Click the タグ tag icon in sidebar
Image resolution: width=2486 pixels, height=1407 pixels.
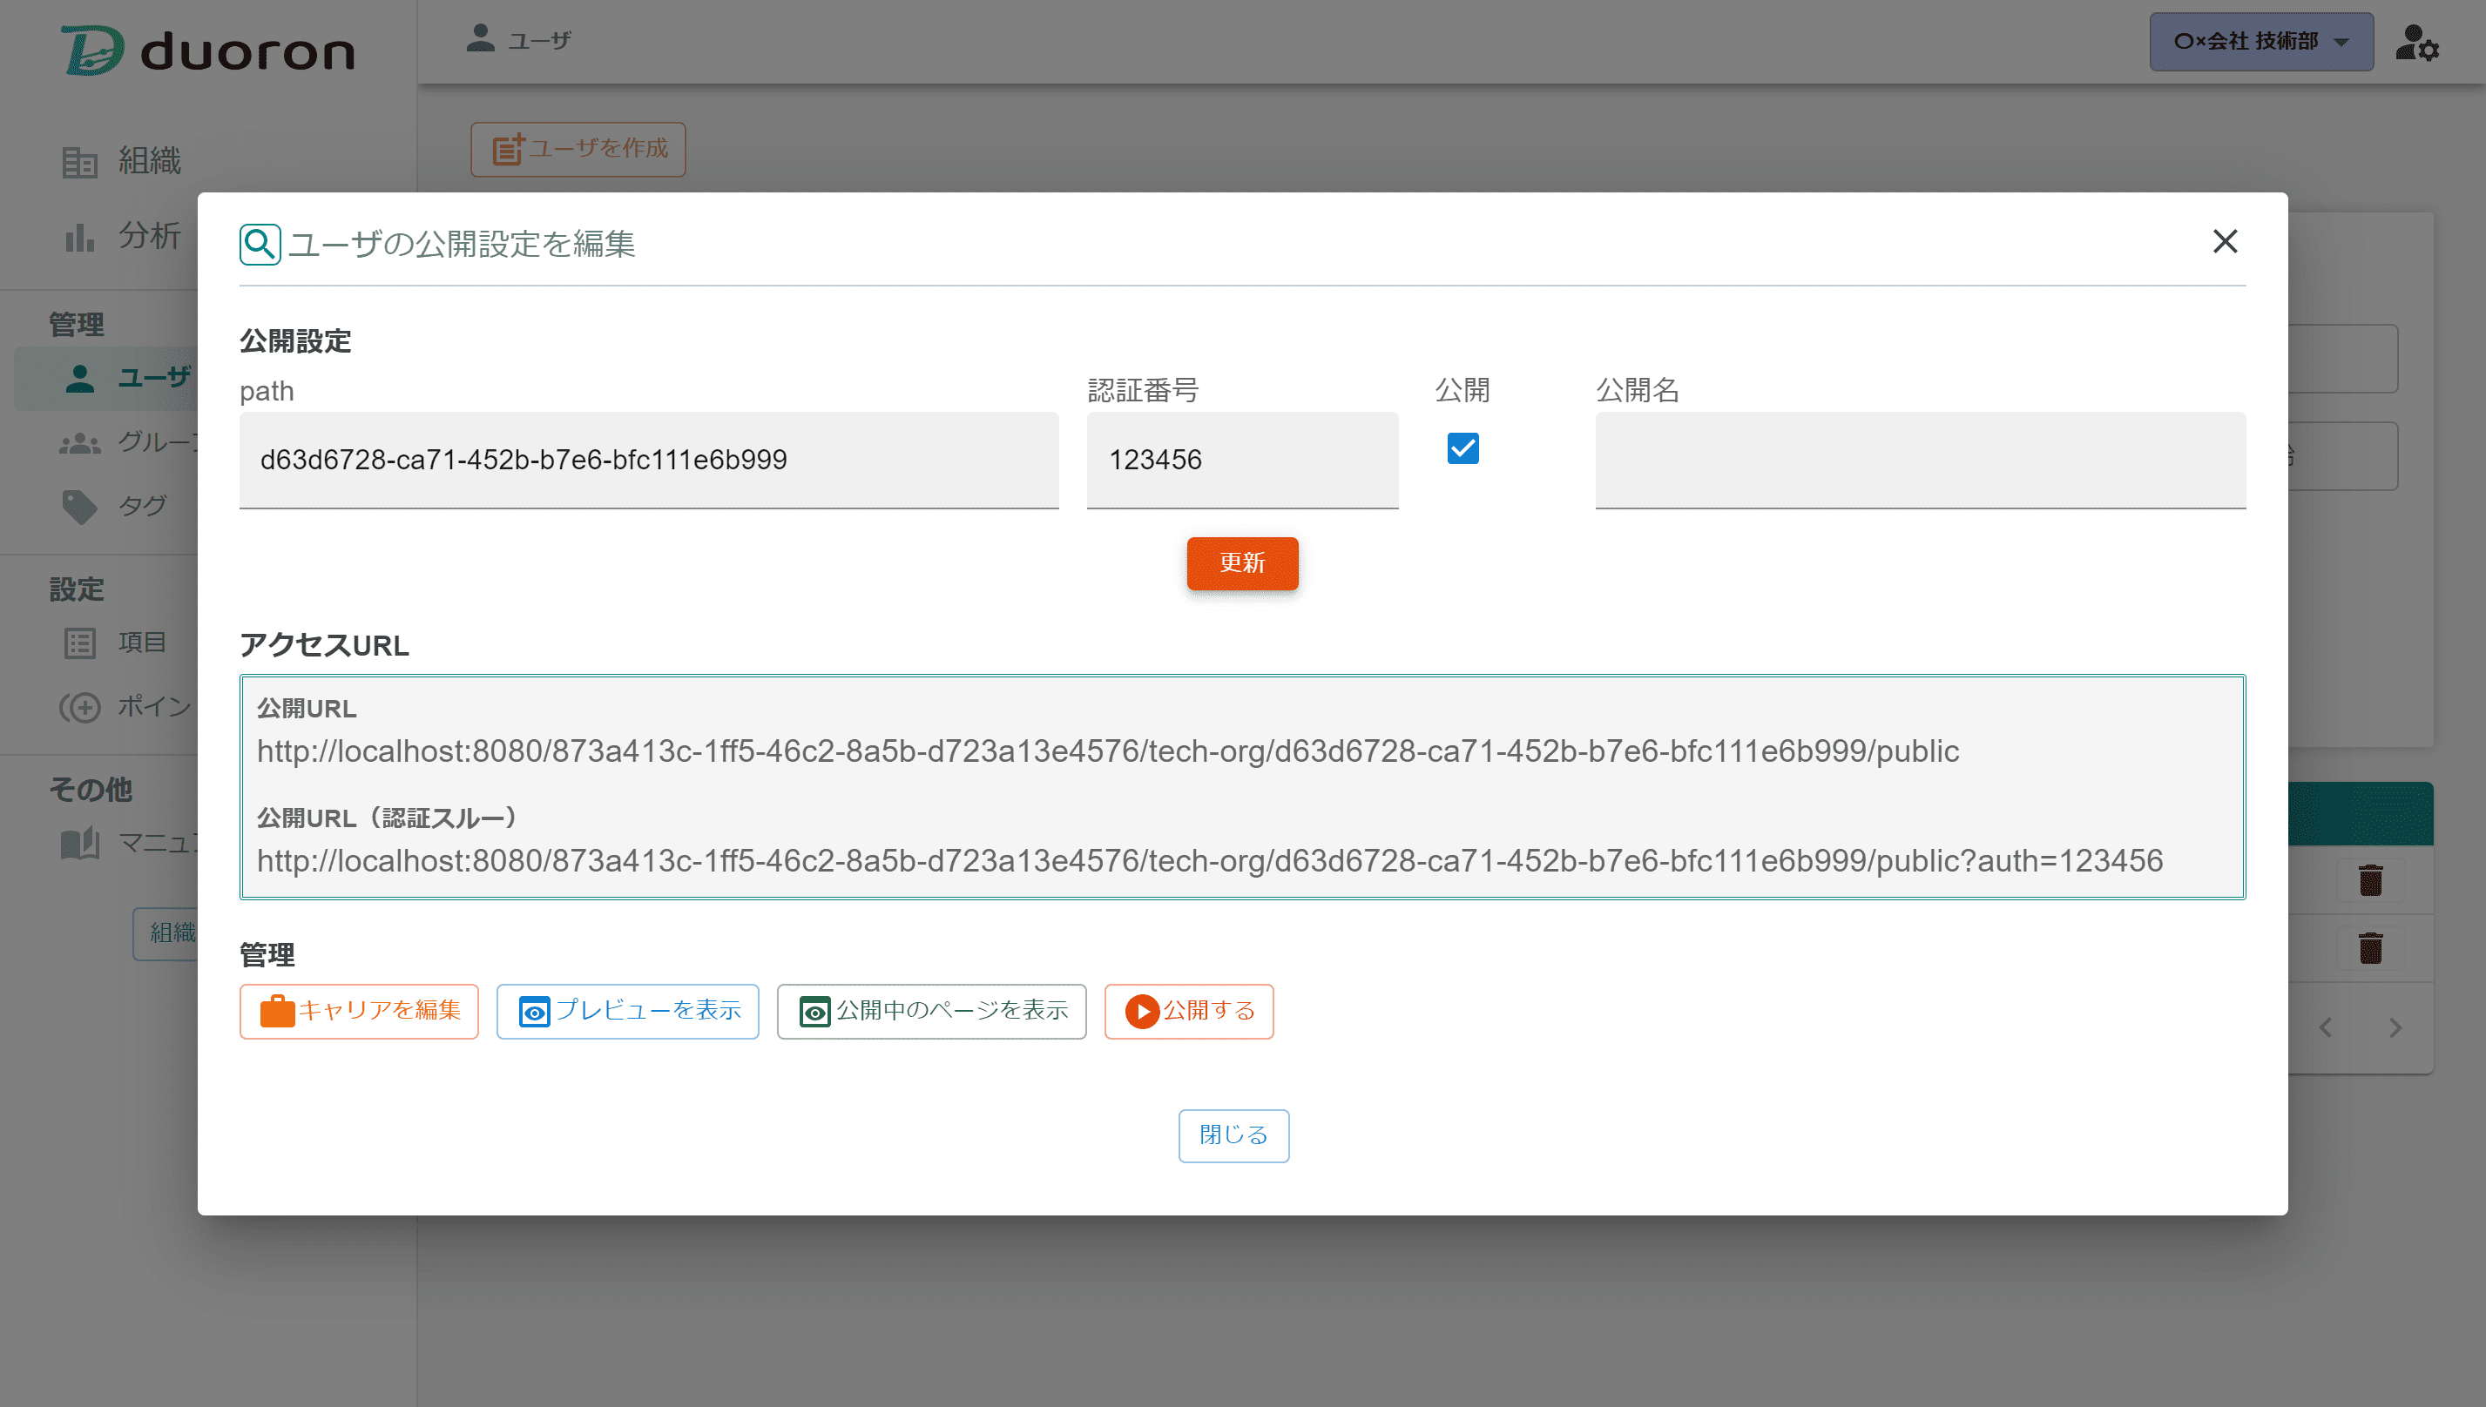(x=79, y=507)
